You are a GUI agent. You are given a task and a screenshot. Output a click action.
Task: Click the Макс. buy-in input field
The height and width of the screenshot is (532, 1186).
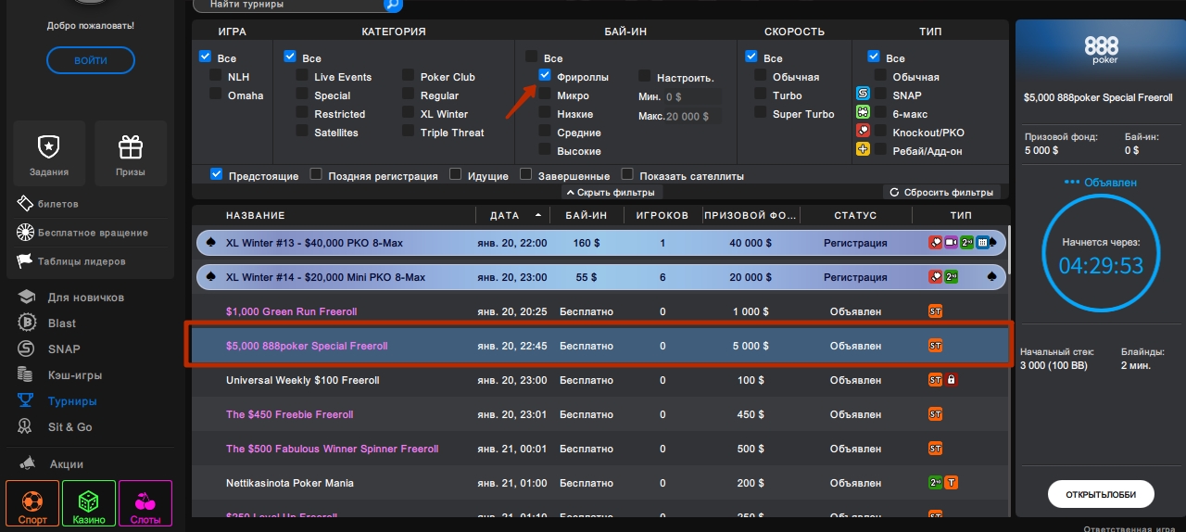[692, 117]
